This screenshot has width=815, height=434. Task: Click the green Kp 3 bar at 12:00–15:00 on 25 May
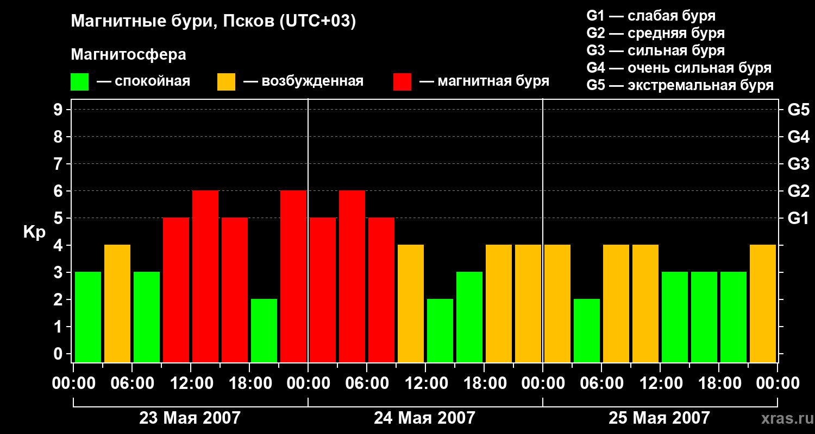[675, 317]
